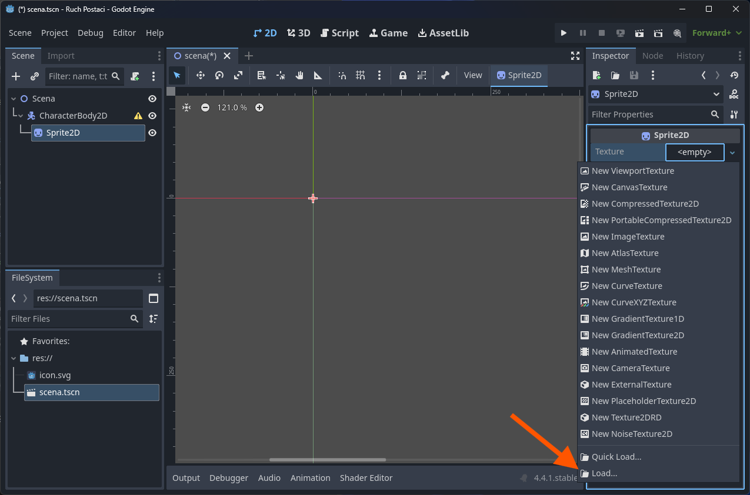This screenshot has height=495, width=750.
Task: Toggle the FileSystem split mode
Action: (x=154, y=298)
